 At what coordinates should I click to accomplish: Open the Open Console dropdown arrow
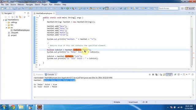pyautogui.click(x=187, y=75)
